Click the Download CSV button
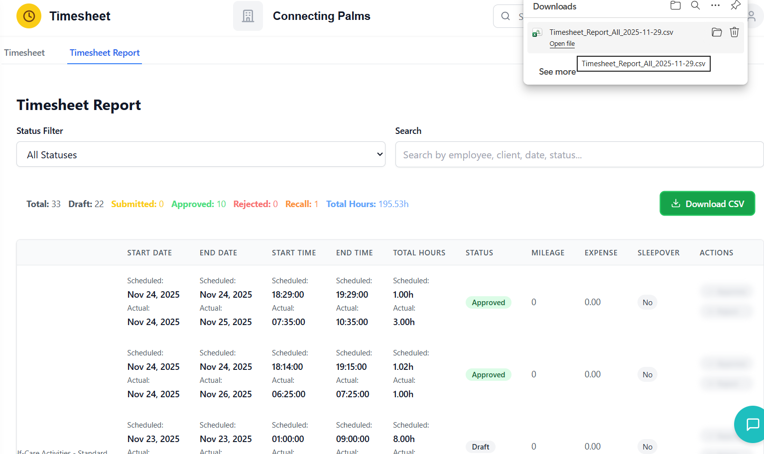The image size is (764, 454). (x=707, y=204)
